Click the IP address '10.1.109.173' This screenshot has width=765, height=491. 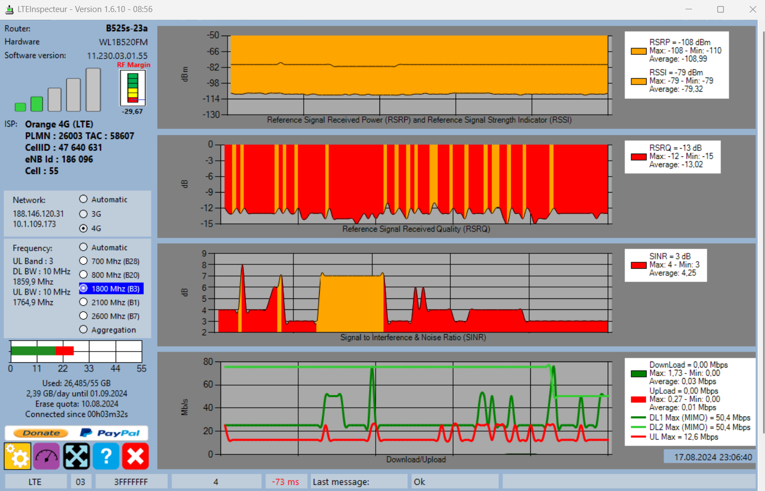pyautogui.click(x=35, y=224)
